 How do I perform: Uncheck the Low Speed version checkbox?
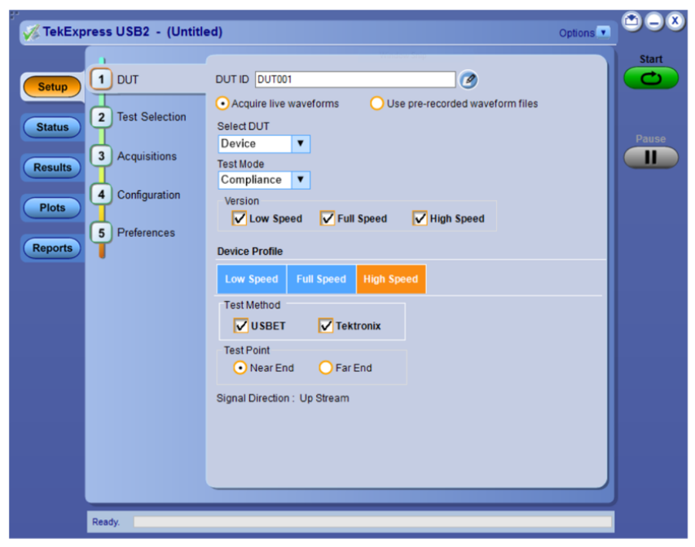click(x=240, y=218)
